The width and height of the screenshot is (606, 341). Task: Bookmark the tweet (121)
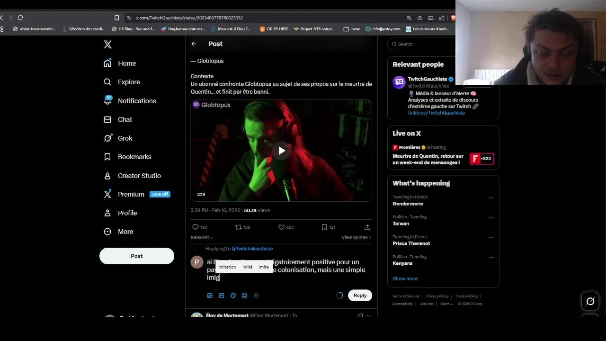pos(328,227)
